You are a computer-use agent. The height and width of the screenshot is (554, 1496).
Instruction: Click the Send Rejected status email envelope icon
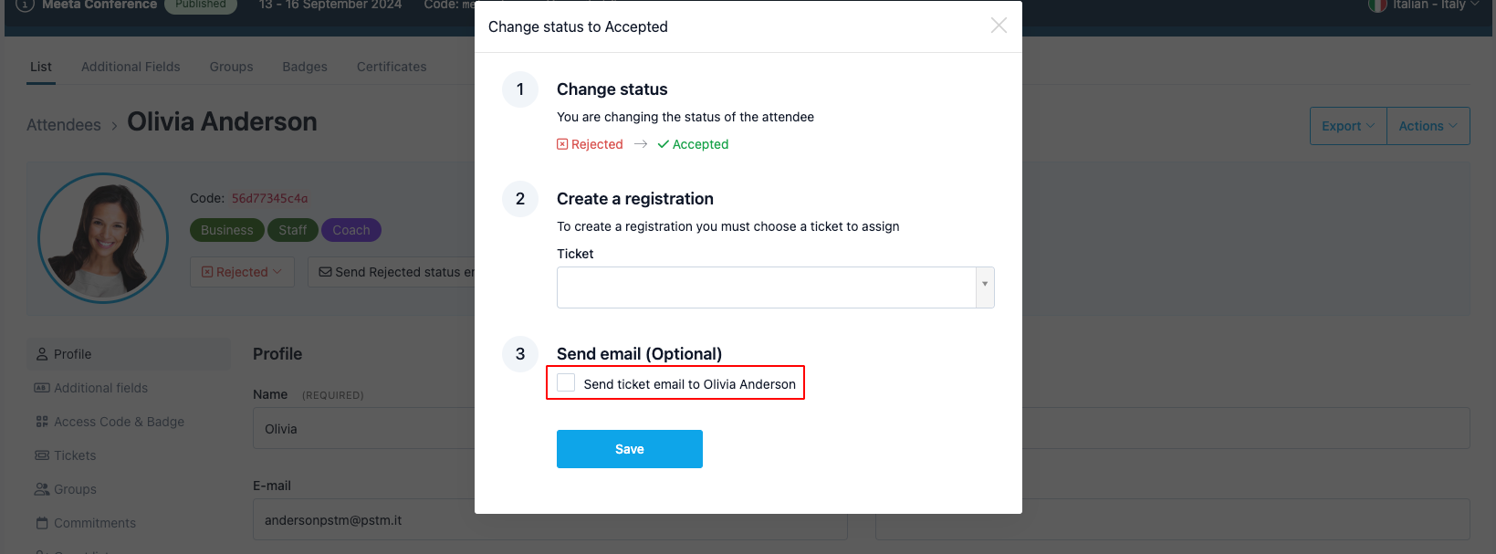[x=325, y=272]
